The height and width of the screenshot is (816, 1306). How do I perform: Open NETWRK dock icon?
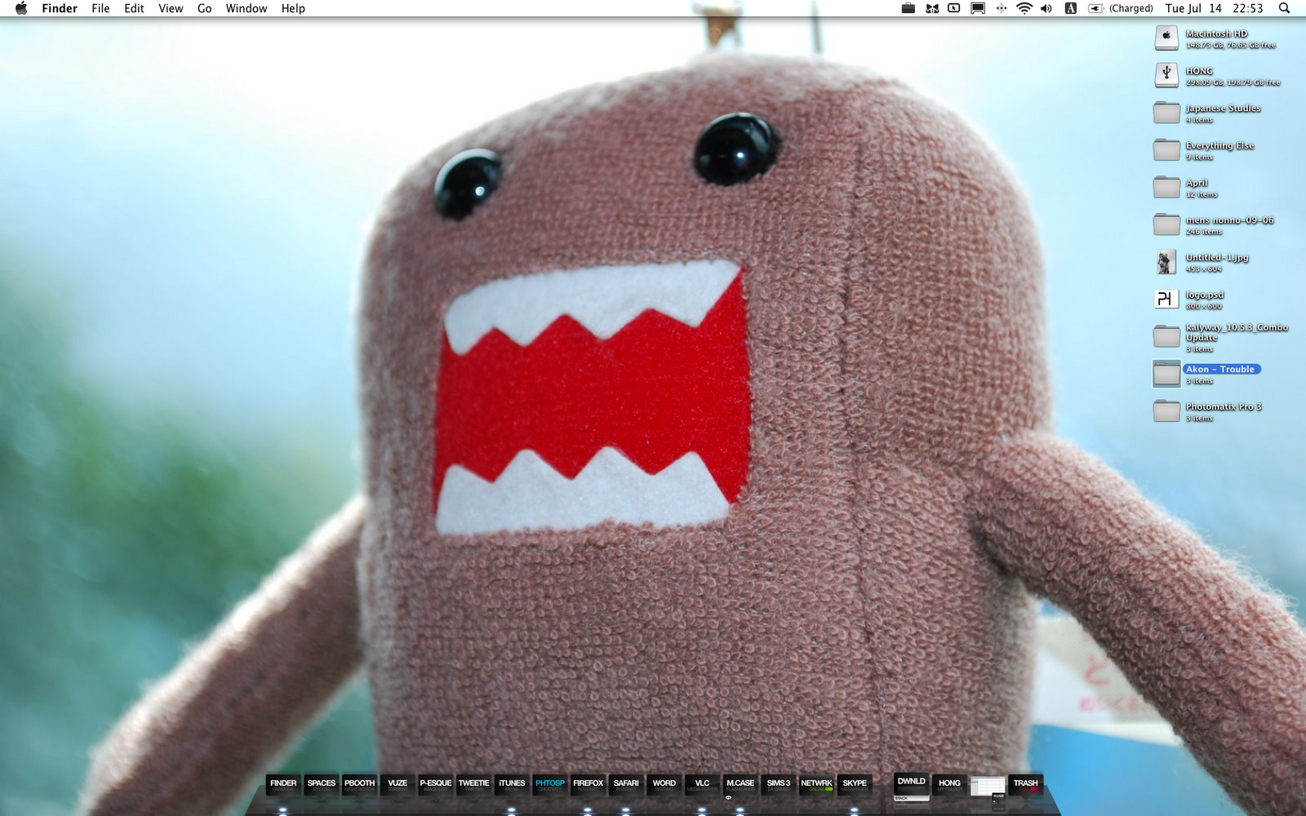pyautogui.click(x=816, y=785)
